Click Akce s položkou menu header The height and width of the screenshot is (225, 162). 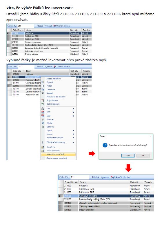point(54,79)
